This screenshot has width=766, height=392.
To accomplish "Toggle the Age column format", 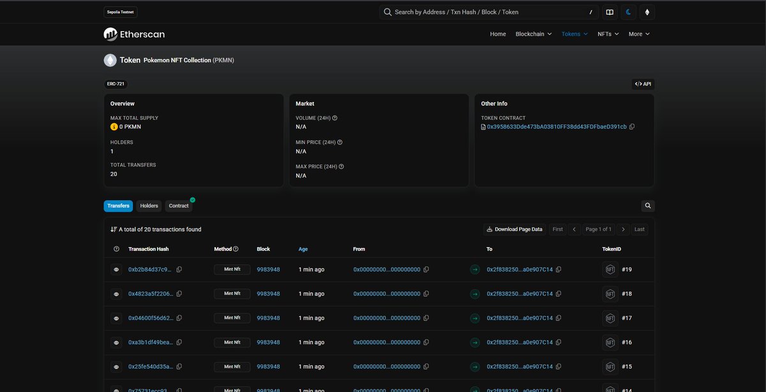I will [303, 249].
